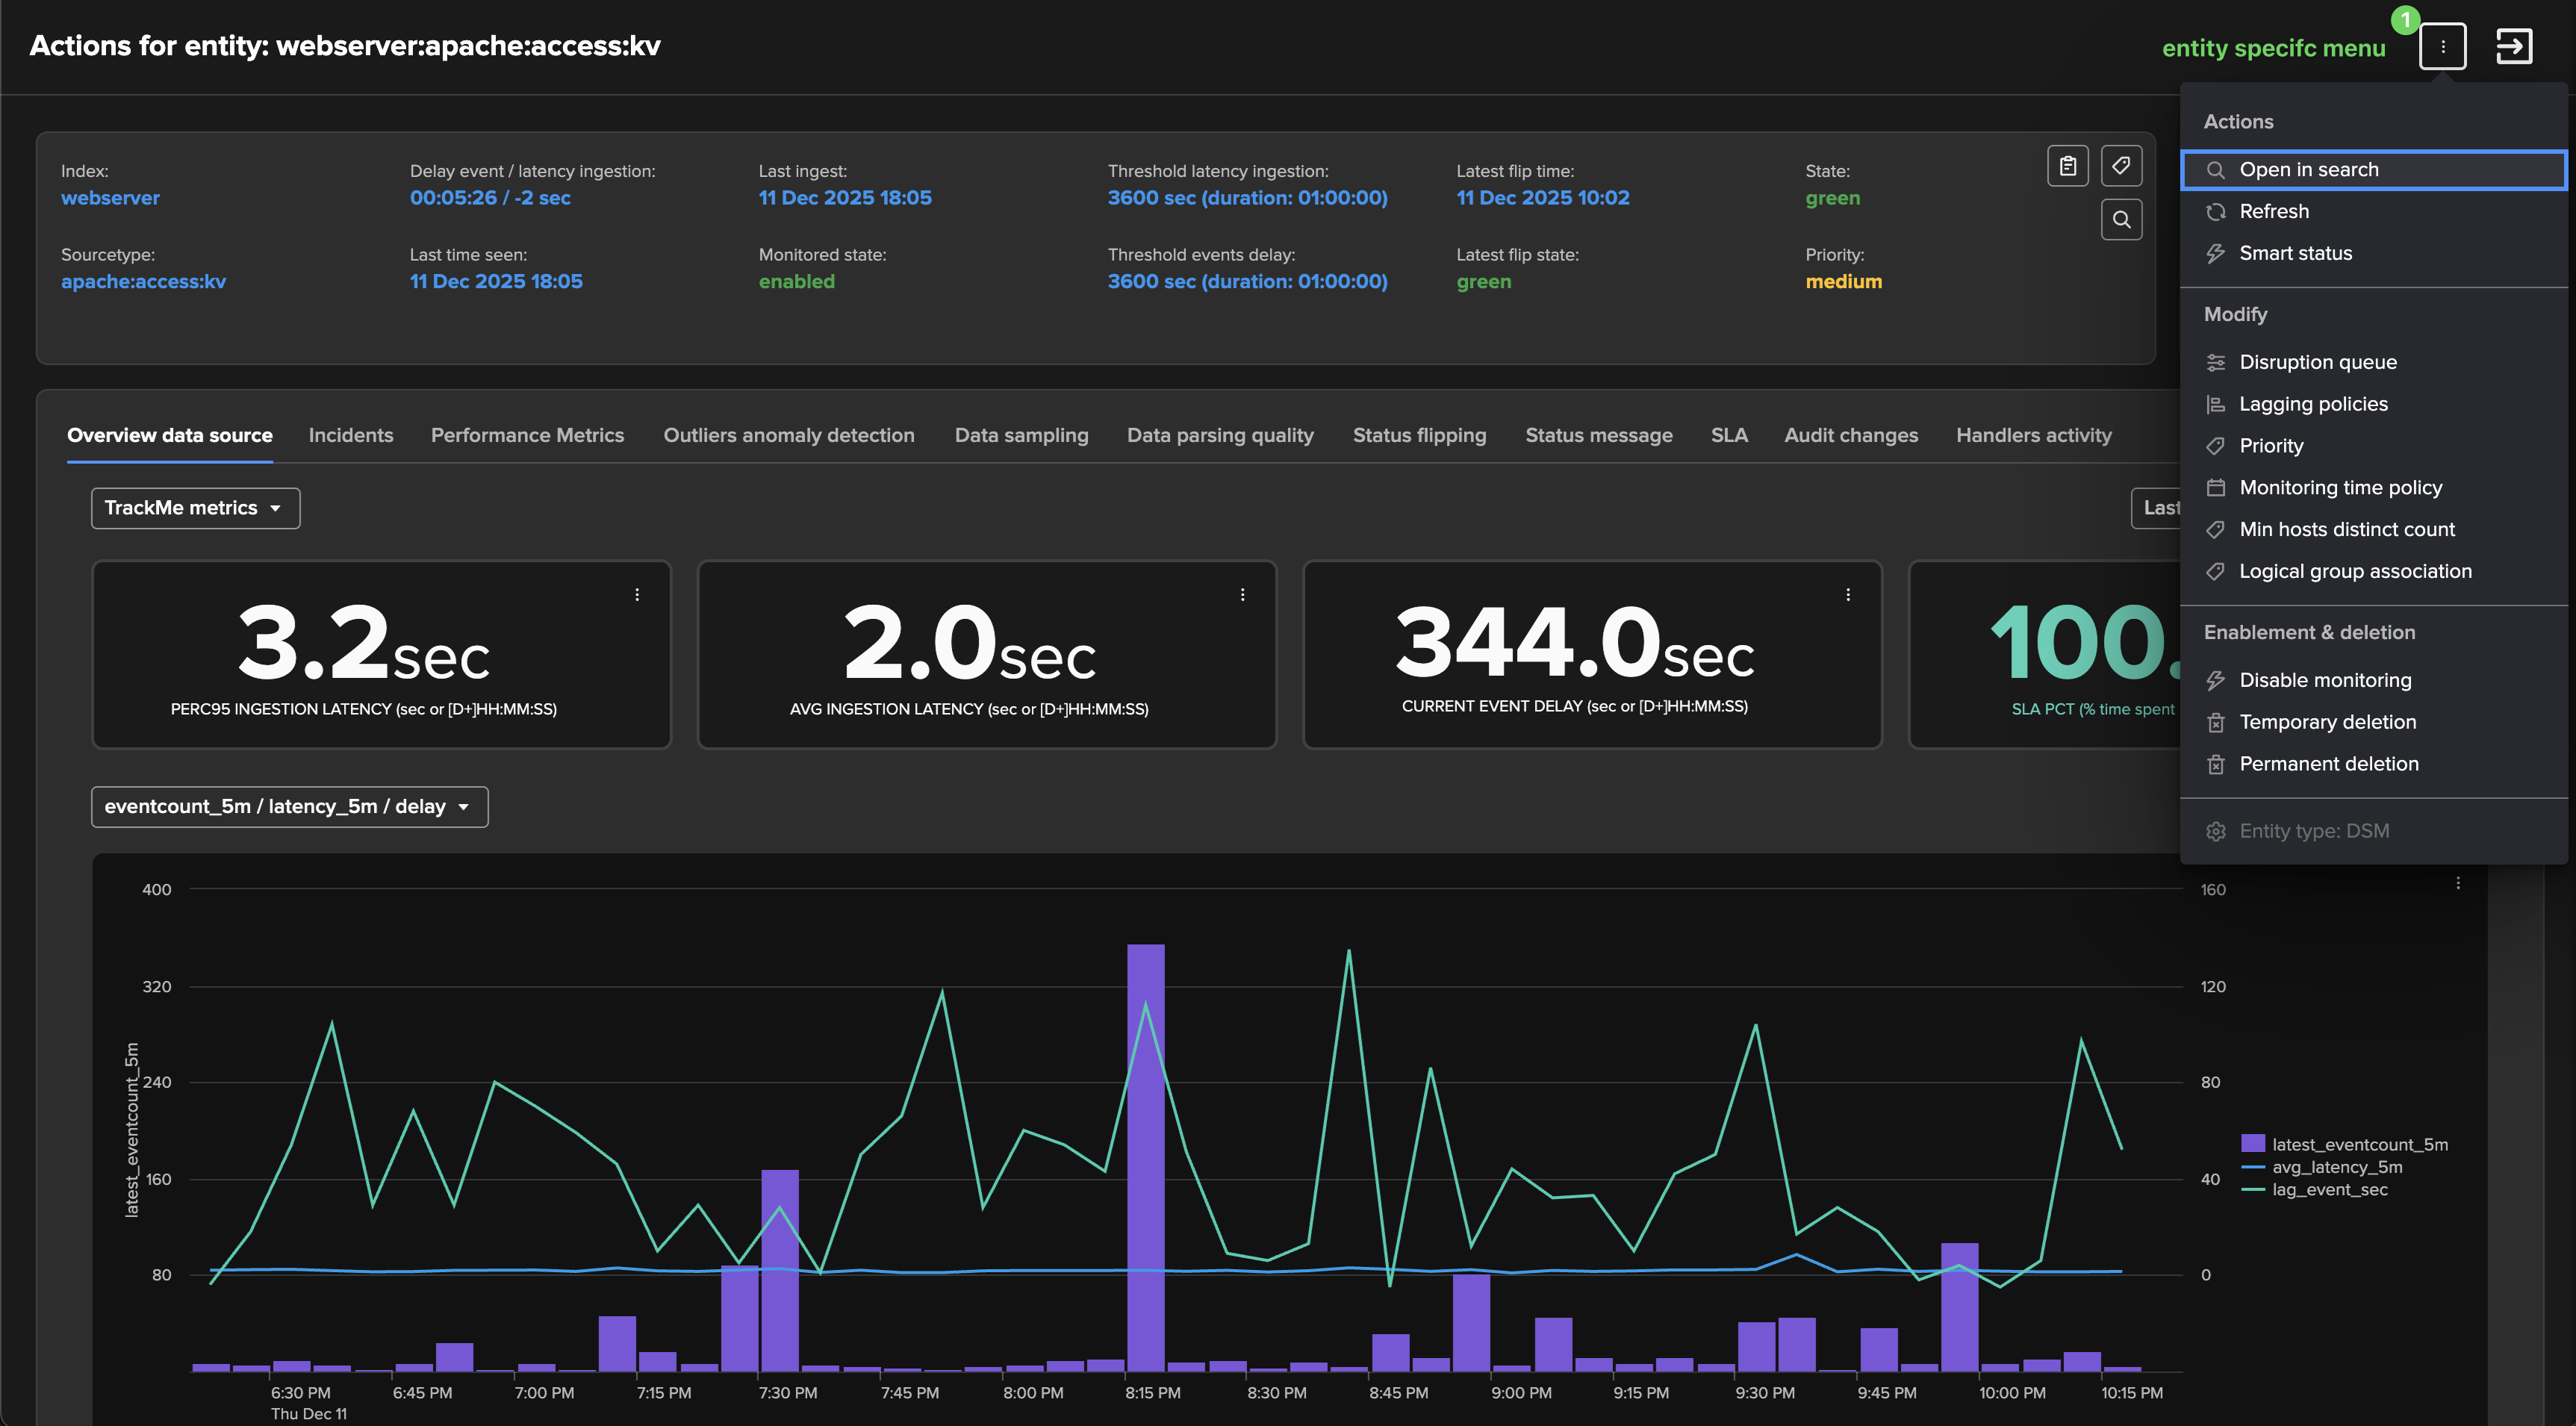
Task: Click the tag icon in the summary card
Action: (x=2121, y=166)
